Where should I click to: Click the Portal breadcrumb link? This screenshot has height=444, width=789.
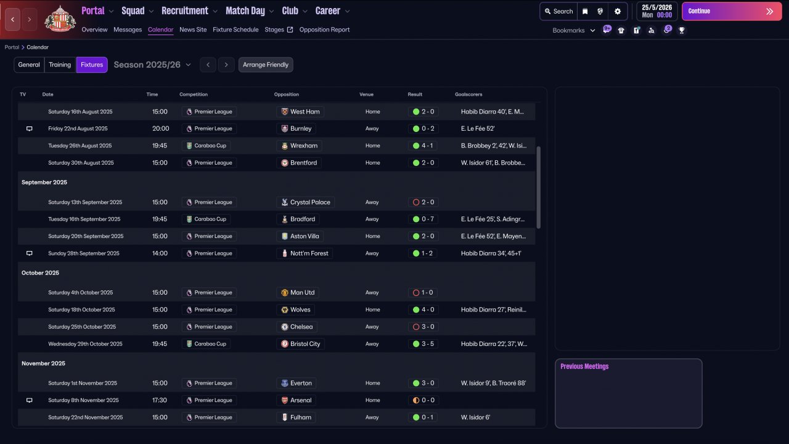12,47
